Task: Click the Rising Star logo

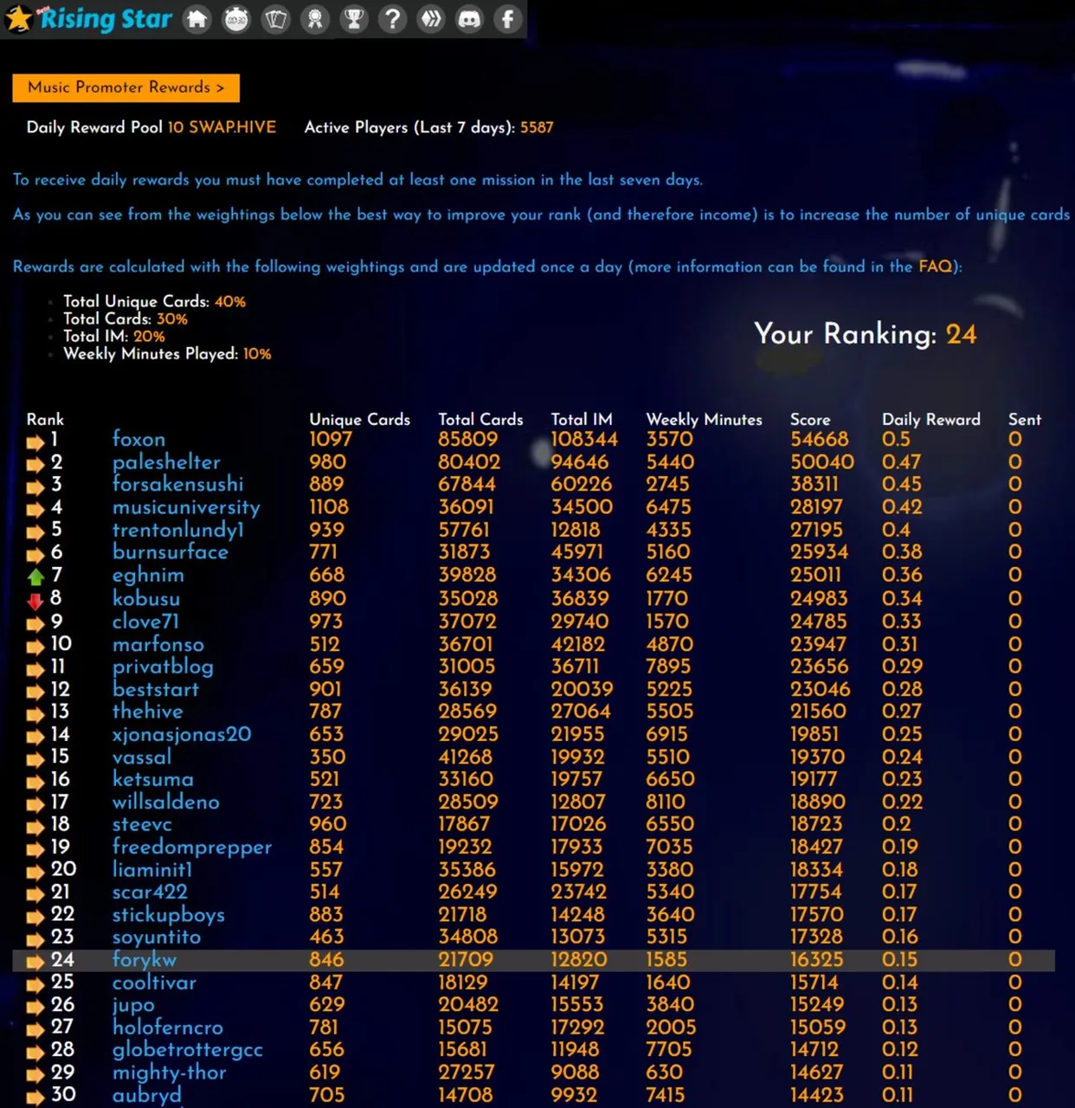Action: pyautogui.click(x=89, y=18)
